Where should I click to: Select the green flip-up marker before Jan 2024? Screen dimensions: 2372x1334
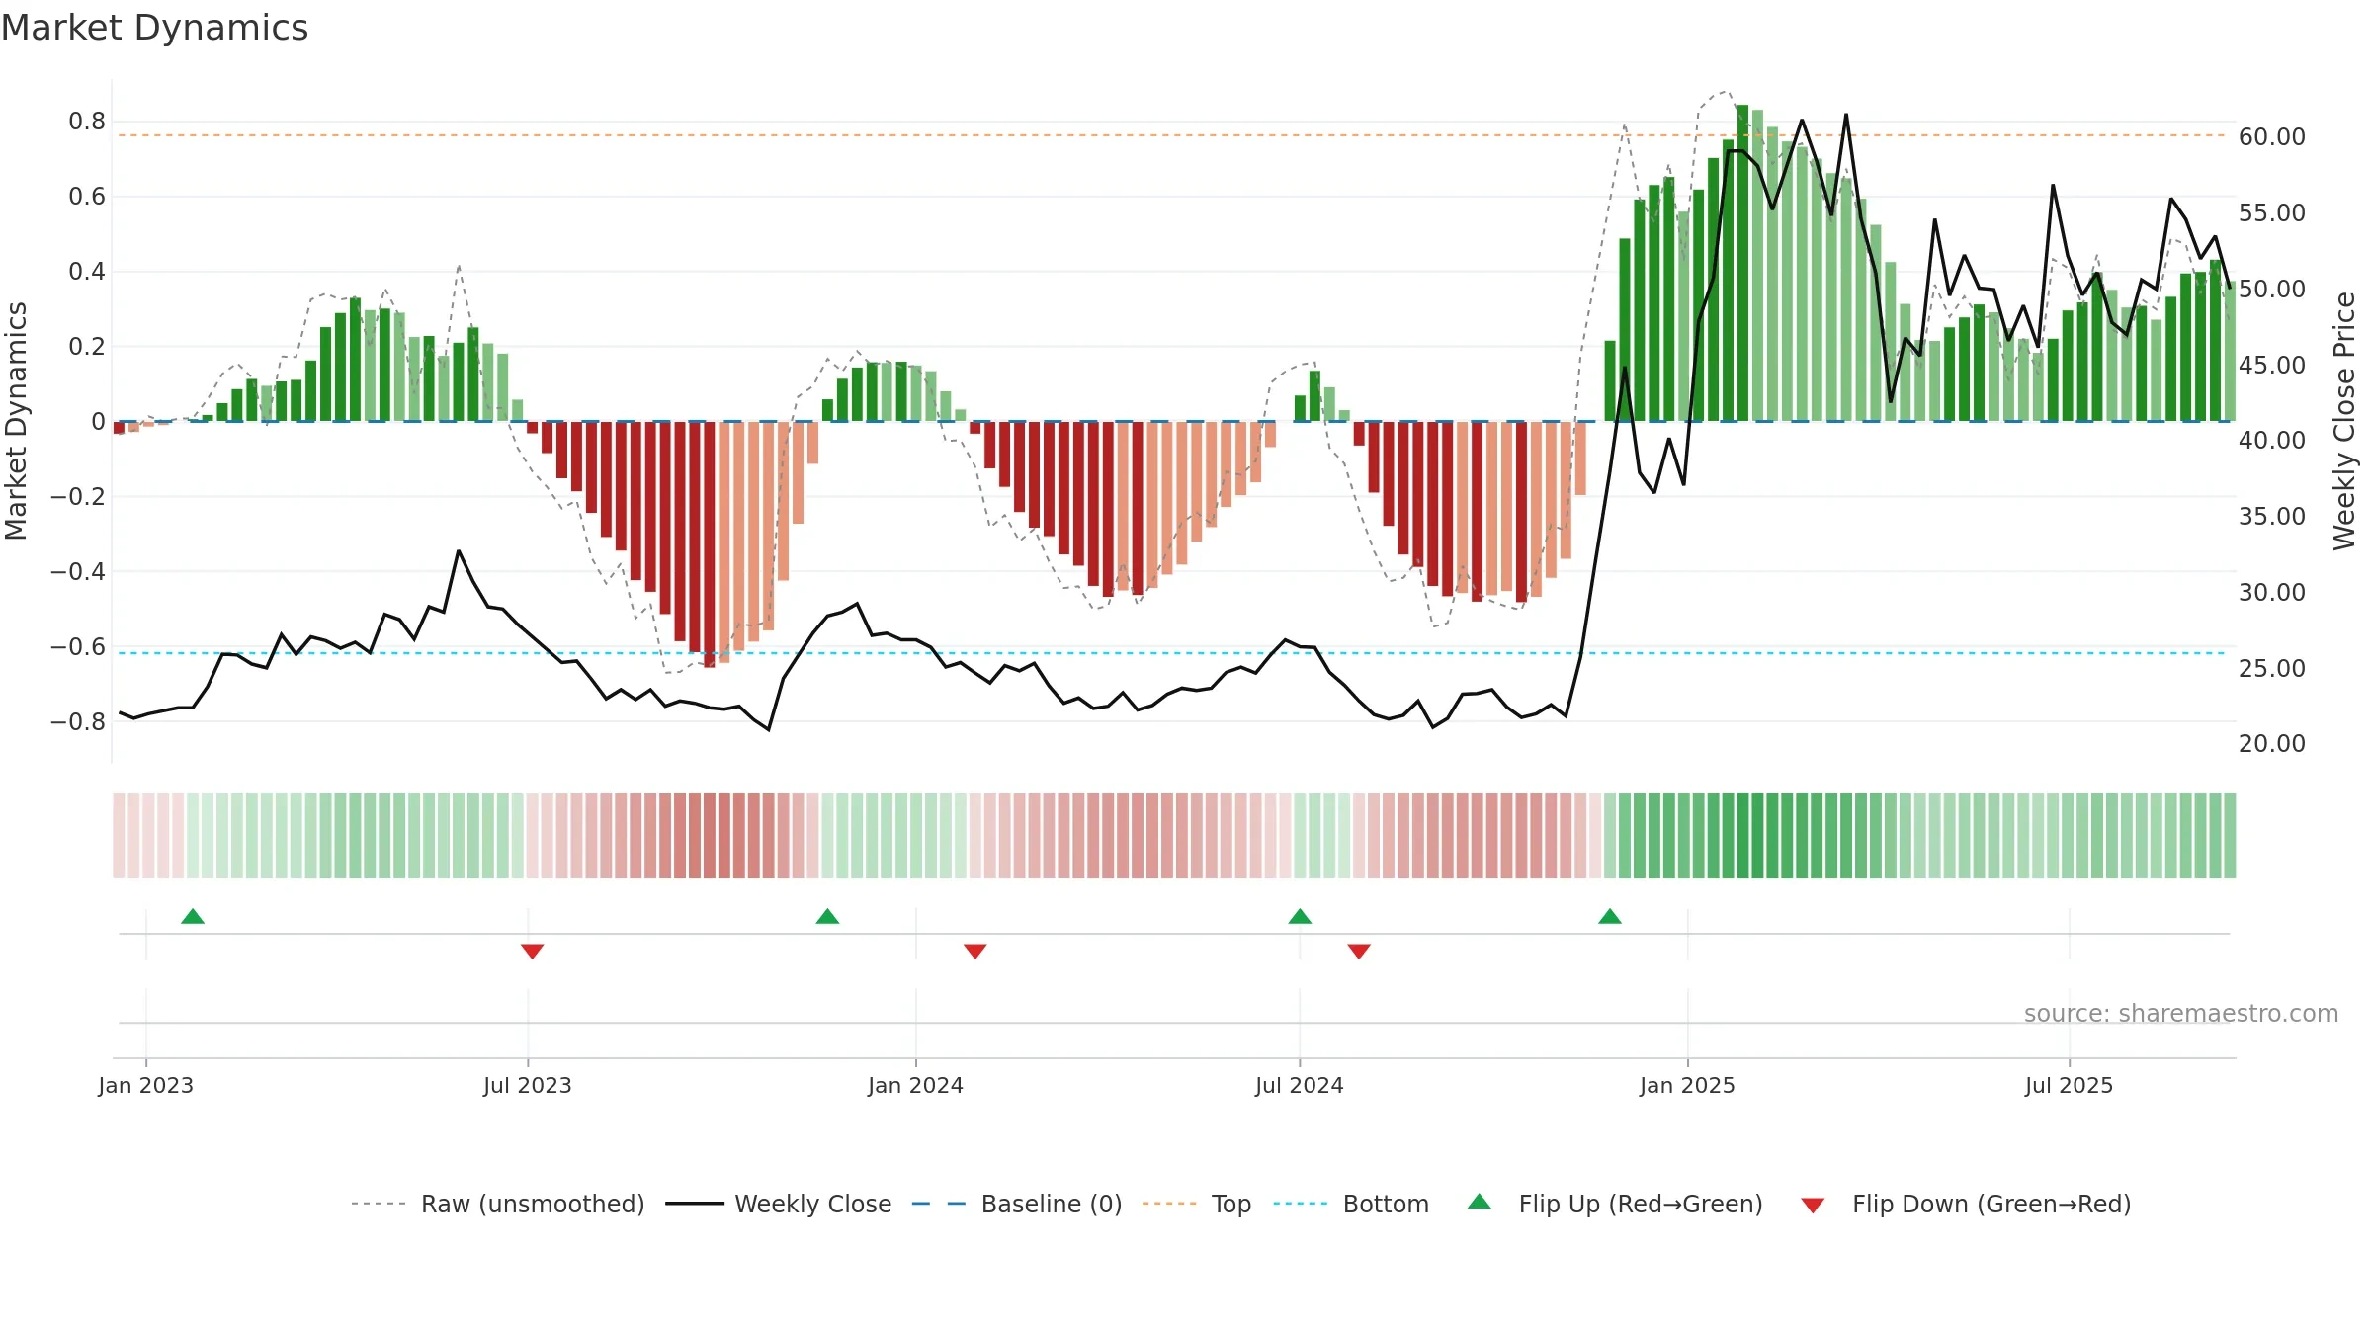point(827,916)
